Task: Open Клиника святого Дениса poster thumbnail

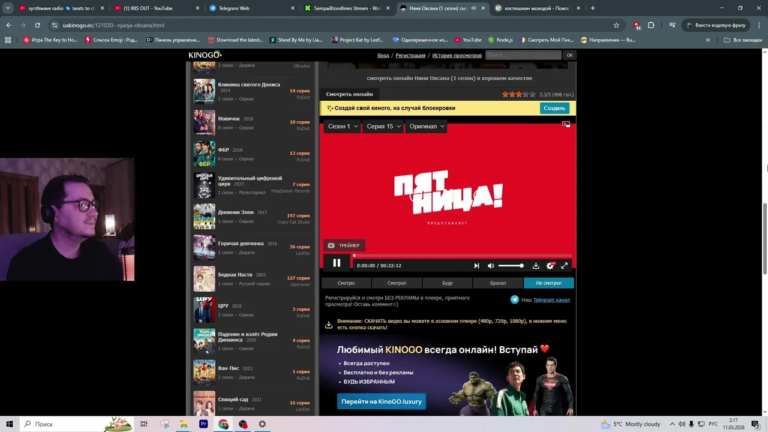Action: 204,91
